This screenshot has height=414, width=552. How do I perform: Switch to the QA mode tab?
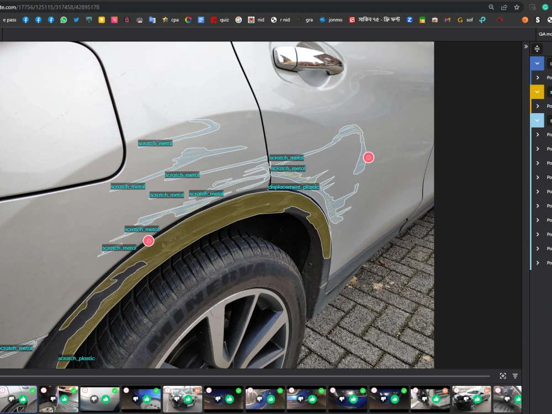coord(545,34)
